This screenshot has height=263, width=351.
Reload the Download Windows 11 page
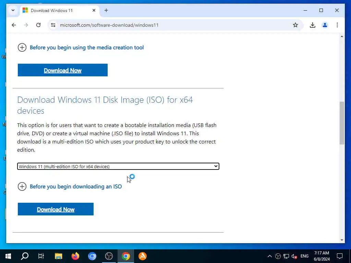tap(38, 25)
